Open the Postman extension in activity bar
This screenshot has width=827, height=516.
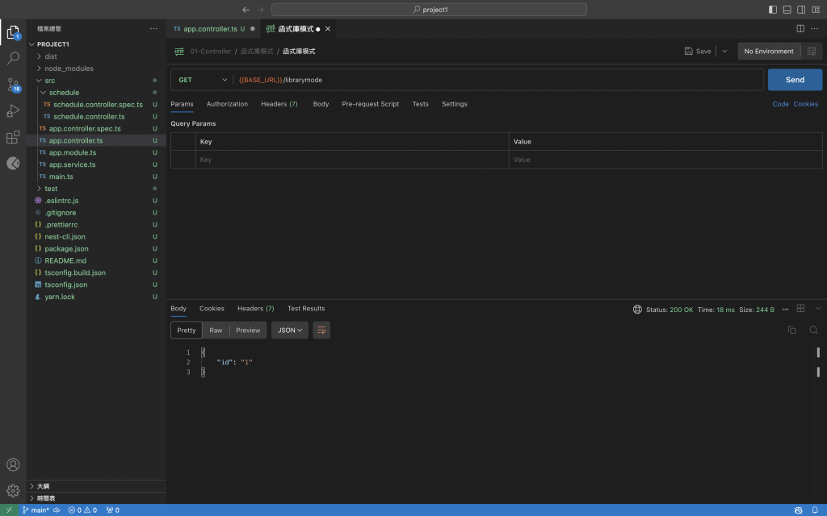pos(13,163)
